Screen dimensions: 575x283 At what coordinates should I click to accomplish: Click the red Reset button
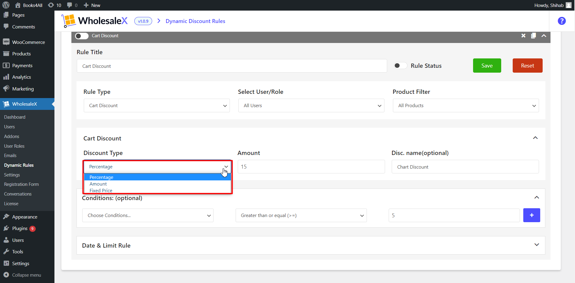click(x=528, y=65)
